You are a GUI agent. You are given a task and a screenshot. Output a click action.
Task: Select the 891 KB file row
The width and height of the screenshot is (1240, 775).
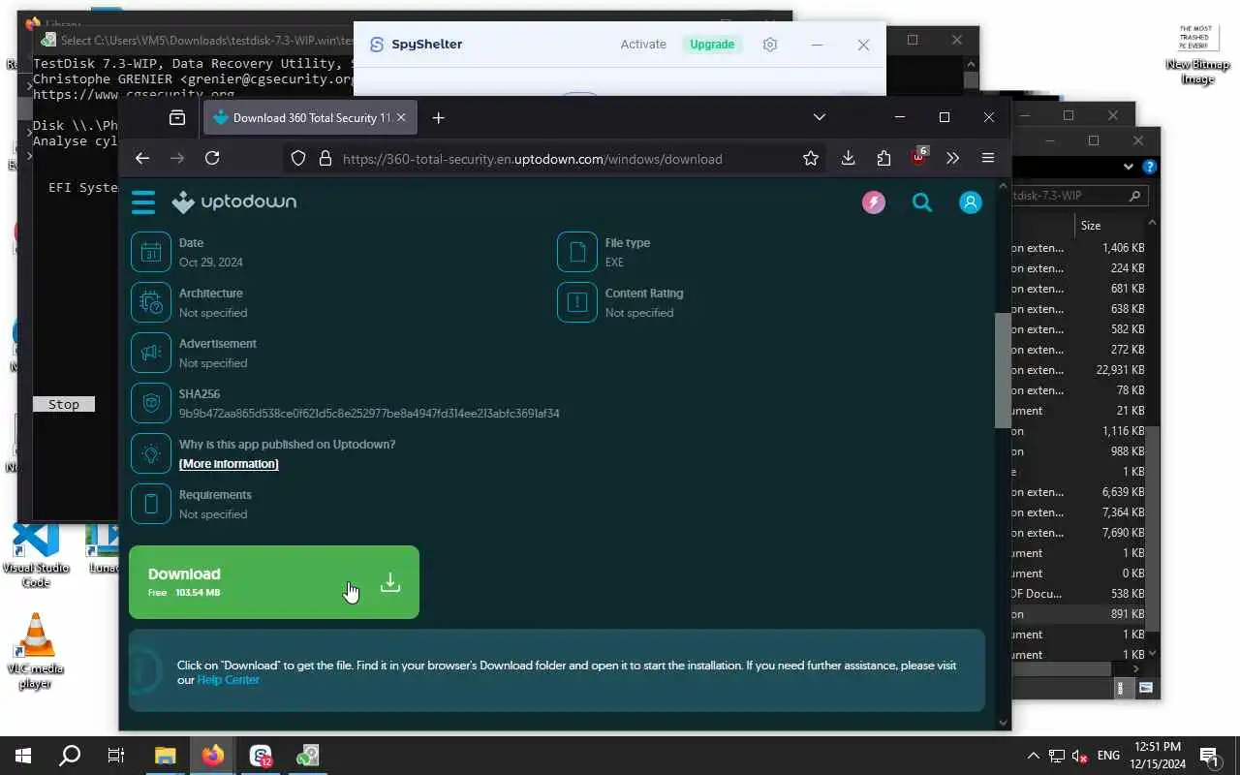point(1078,614)
